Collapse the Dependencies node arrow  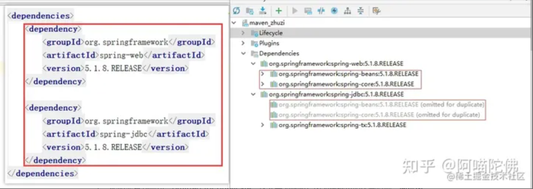point(243,53)
